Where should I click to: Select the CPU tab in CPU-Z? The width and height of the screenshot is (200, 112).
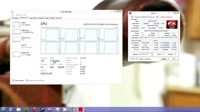(x=132, y=17)
